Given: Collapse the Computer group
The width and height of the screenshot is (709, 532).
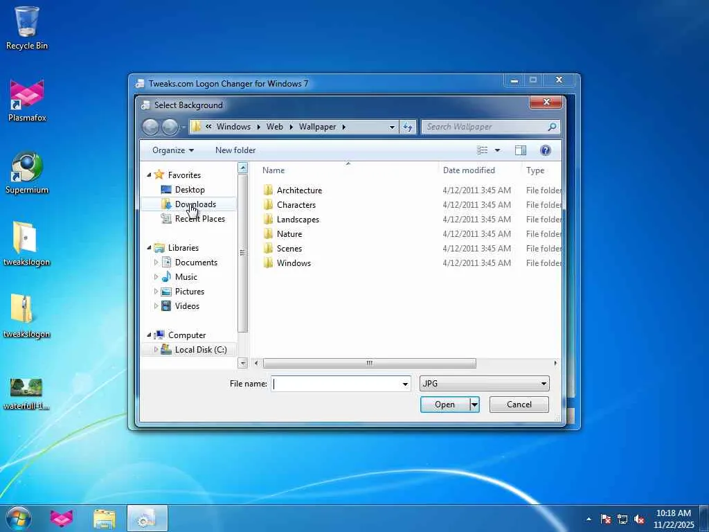Looking at the screenshot, I should coord(149,335).
